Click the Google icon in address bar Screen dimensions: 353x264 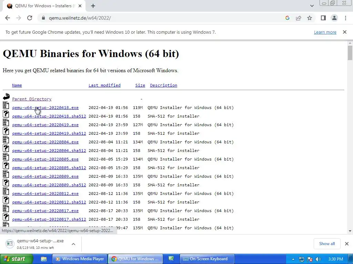[x=287, y=18]
